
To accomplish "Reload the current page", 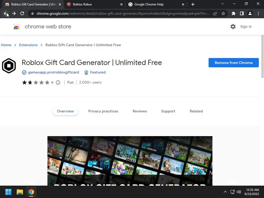I will (x=22, y=13).
